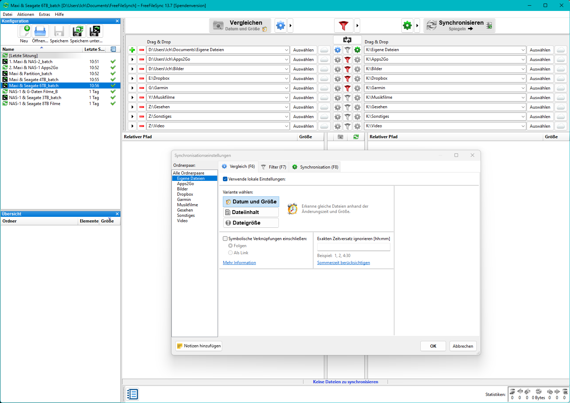This screenshot has width=570, height=403.
Task: Select the Folgen radio option
Action: tap(230, 246)
